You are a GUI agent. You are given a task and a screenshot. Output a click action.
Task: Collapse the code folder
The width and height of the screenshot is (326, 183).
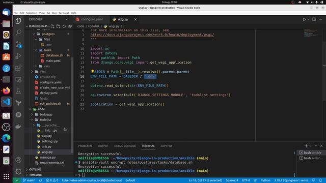tap(30, 109)
